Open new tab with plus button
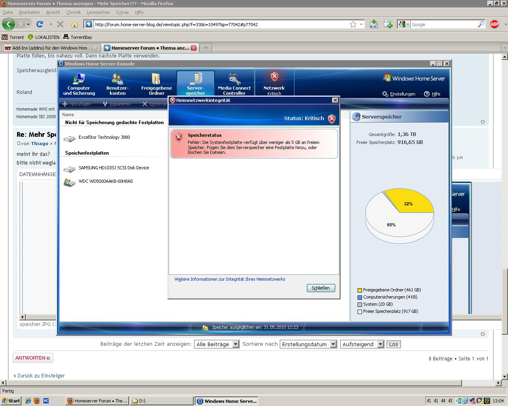Screen dimensions: 508x406 tap(206, 48)
